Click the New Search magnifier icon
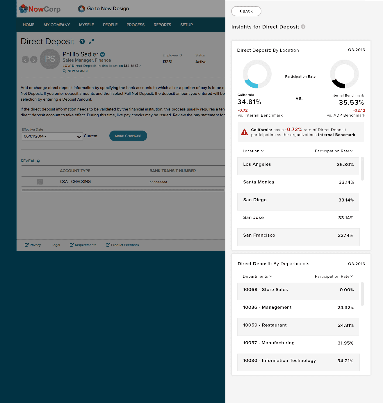This screenshot has height=403, width=383. click(64, 71)
